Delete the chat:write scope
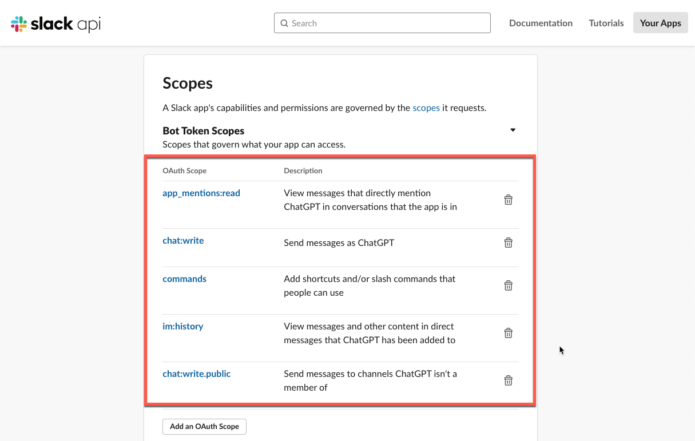695x441 pixels. click(508, 243)
